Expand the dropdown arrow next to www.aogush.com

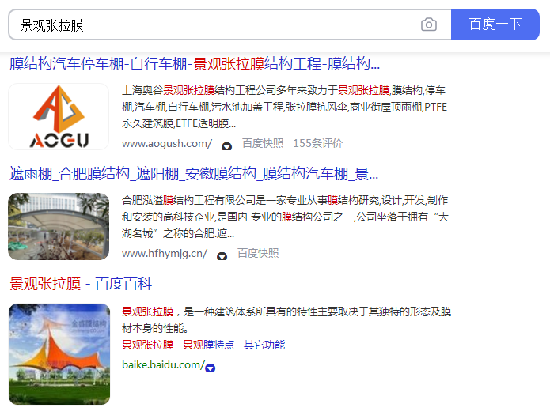[226, 146]
